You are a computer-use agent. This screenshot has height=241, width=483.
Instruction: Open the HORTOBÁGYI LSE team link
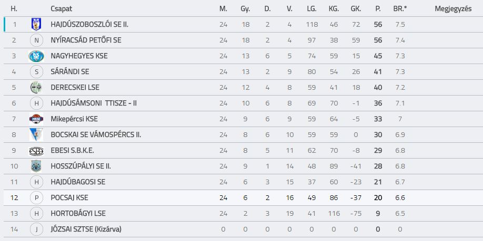78,213
